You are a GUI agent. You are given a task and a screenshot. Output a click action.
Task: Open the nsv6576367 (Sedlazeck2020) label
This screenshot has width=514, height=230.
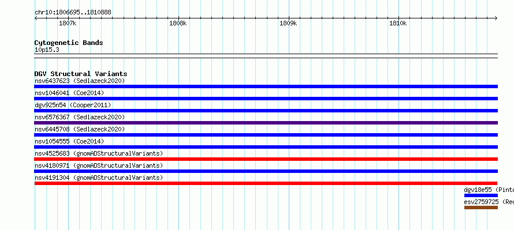(80, 117)
